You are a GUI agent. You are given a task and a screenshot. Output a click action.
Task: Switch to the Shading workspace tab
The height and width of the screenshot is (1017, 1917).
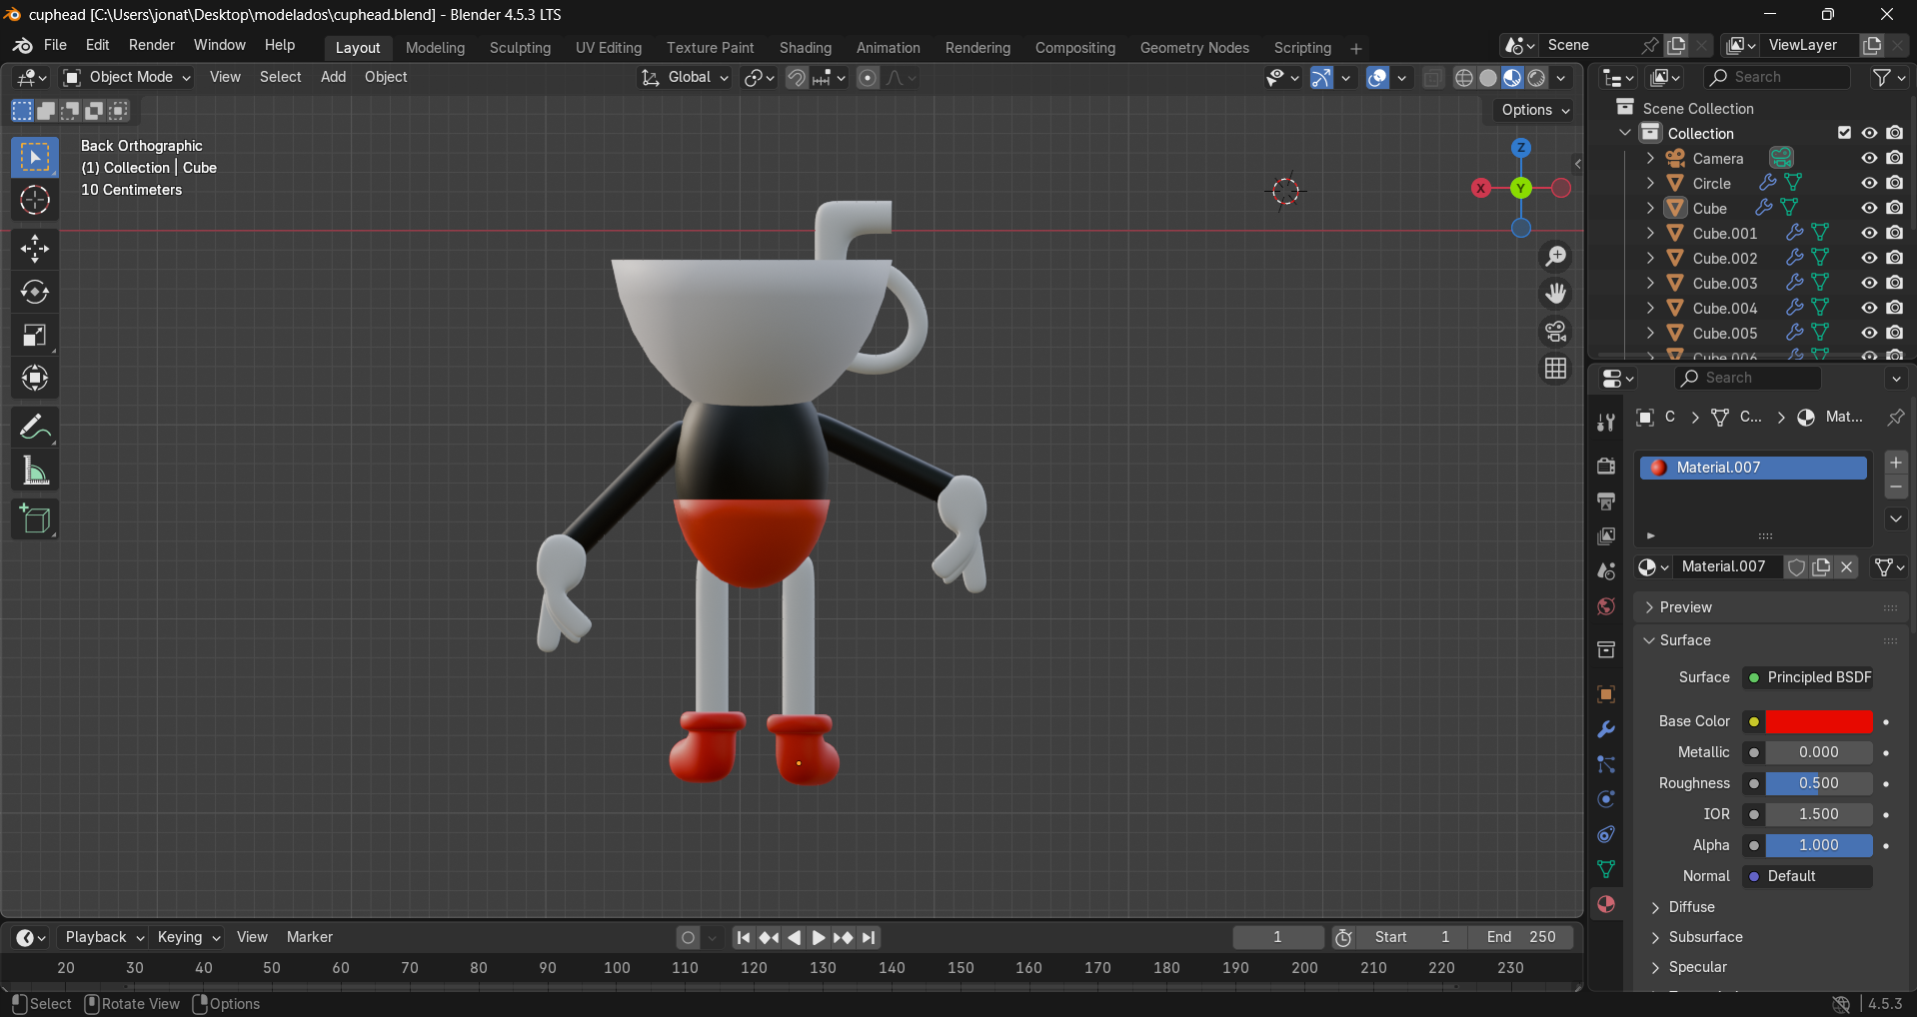806,47
